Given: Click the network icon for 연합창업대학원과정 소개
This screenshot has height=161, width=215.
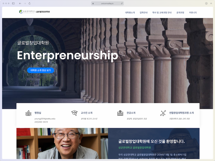Looking at the screenshot, I should [163, 113].
